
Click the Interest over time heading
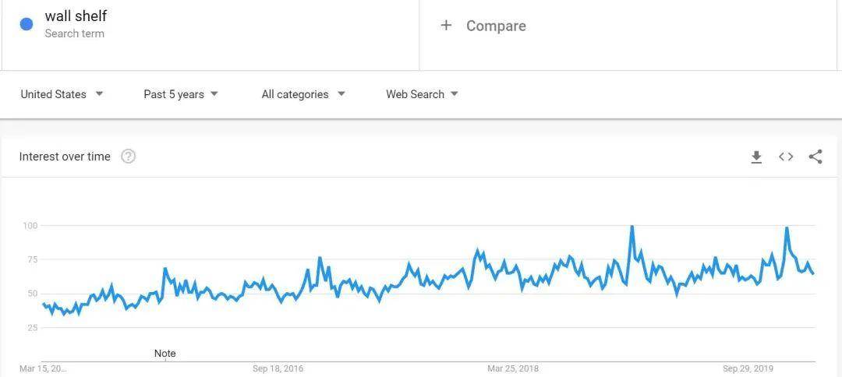click(65, 157)
